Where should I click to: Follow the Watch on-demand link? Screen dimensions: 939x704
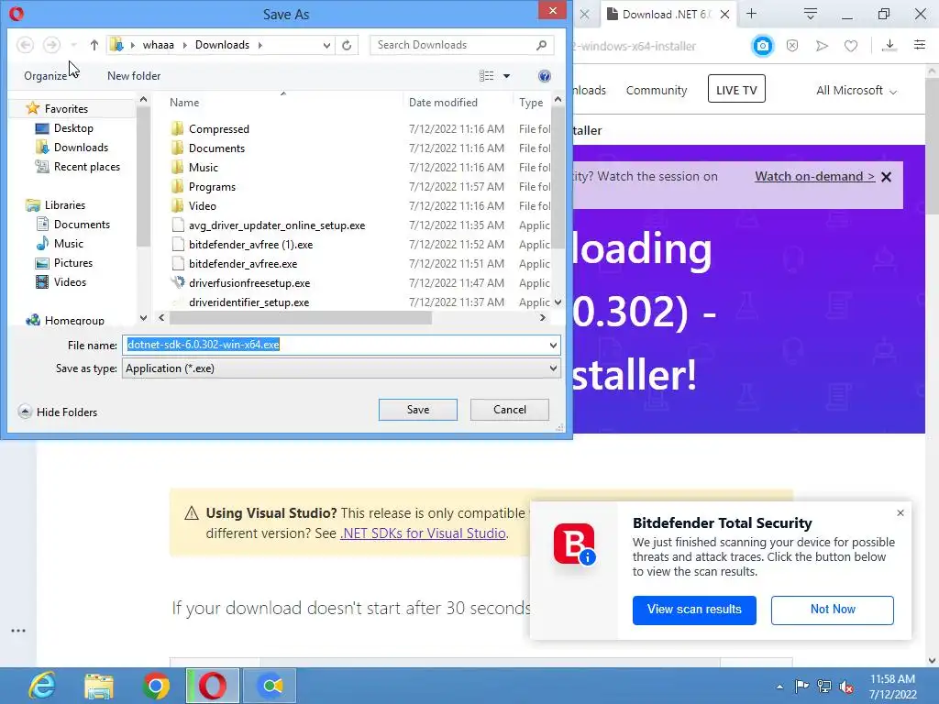[x=814, y=177]
